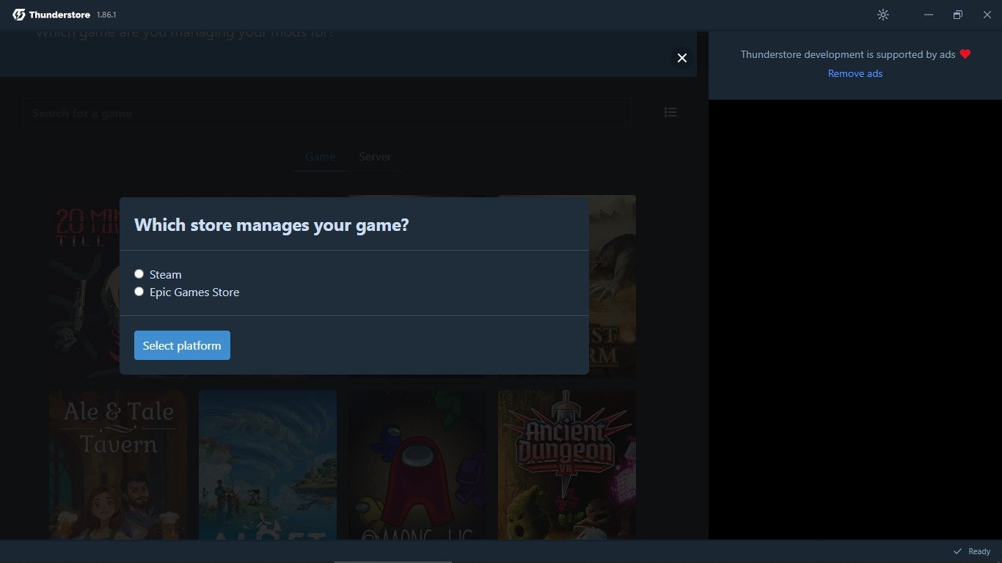This screenshot has height=563, width=1002.
Task: Close the store selection dialog with X
Action: click(x=682, y=58)
